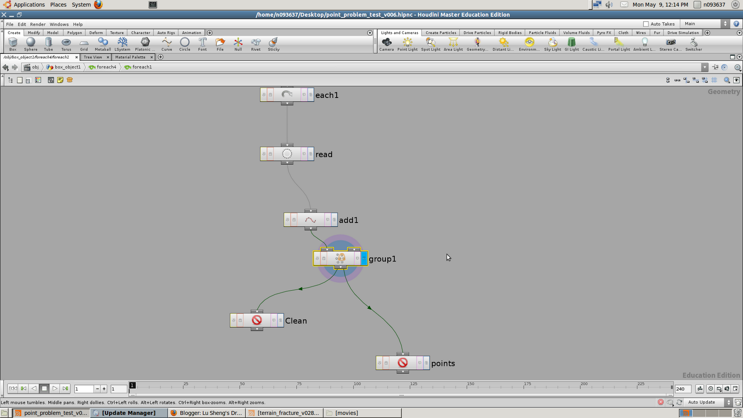This screenshot has width=743, height=418.
Task: Open the Main desktop dropdown
Action: [x=705, y=24]
